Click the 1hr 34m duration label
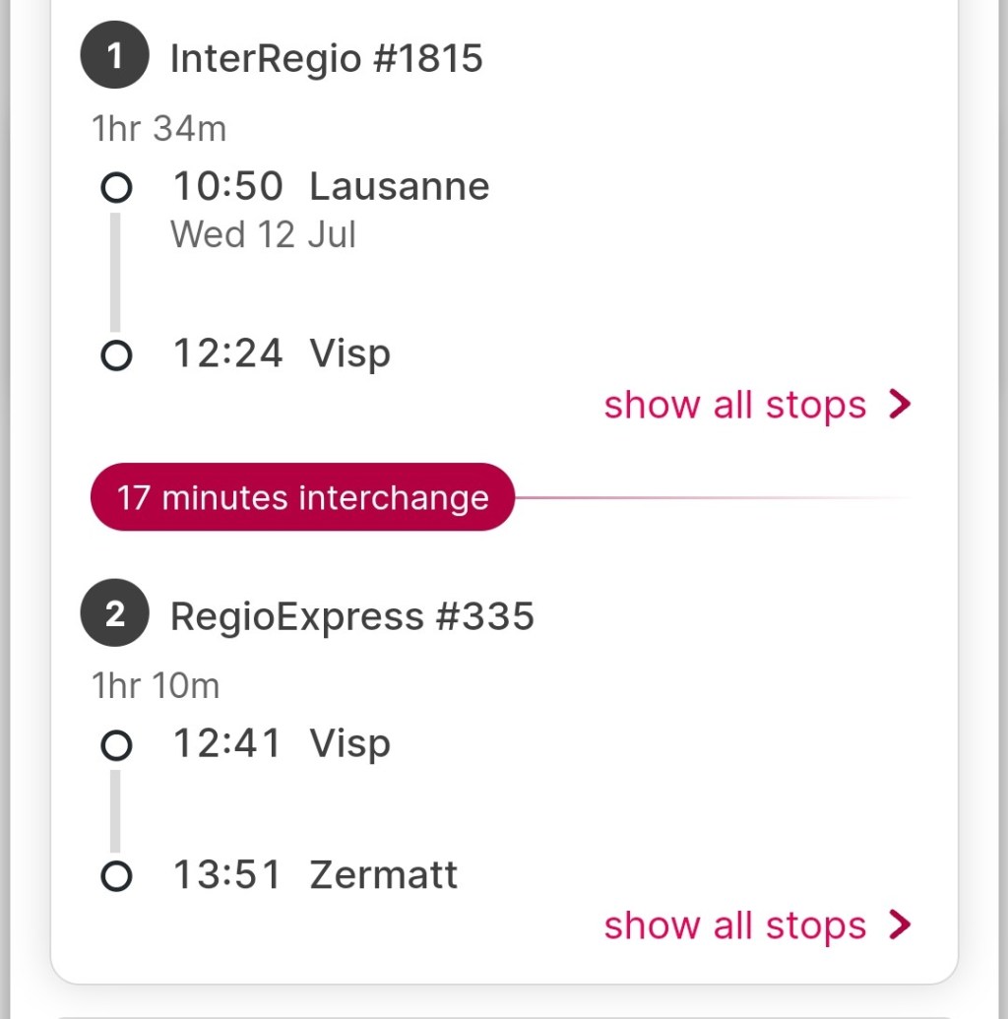This screenshot has width=1008, height=1019. (x=158, y=128)
